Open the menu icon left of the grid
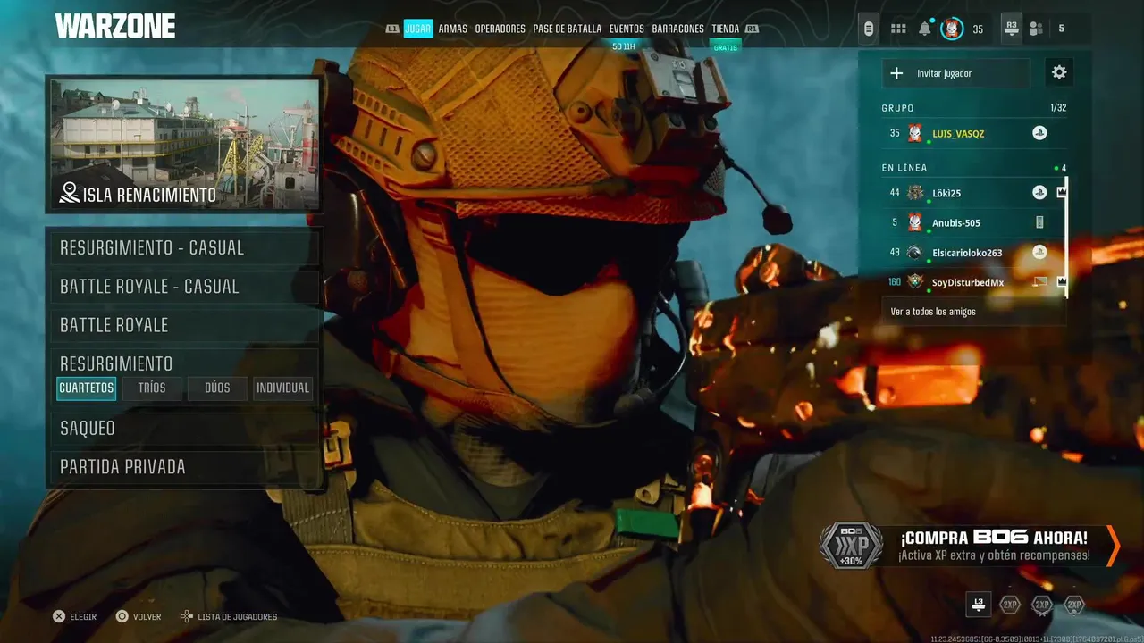The width and height of the screenshot is (1144, 643). (868, 29)
